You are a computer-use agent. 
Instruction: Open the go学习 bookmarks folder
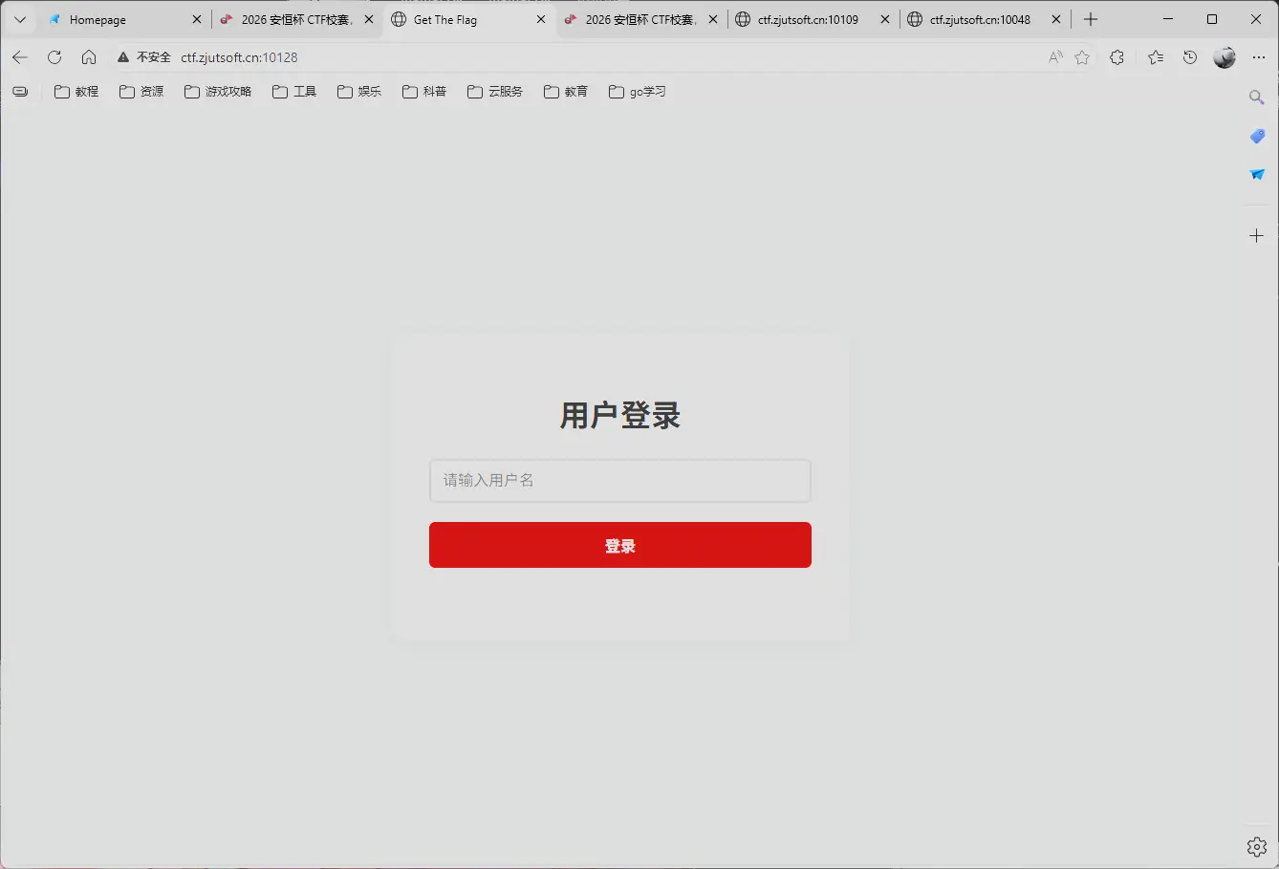(x=637, y=91)
